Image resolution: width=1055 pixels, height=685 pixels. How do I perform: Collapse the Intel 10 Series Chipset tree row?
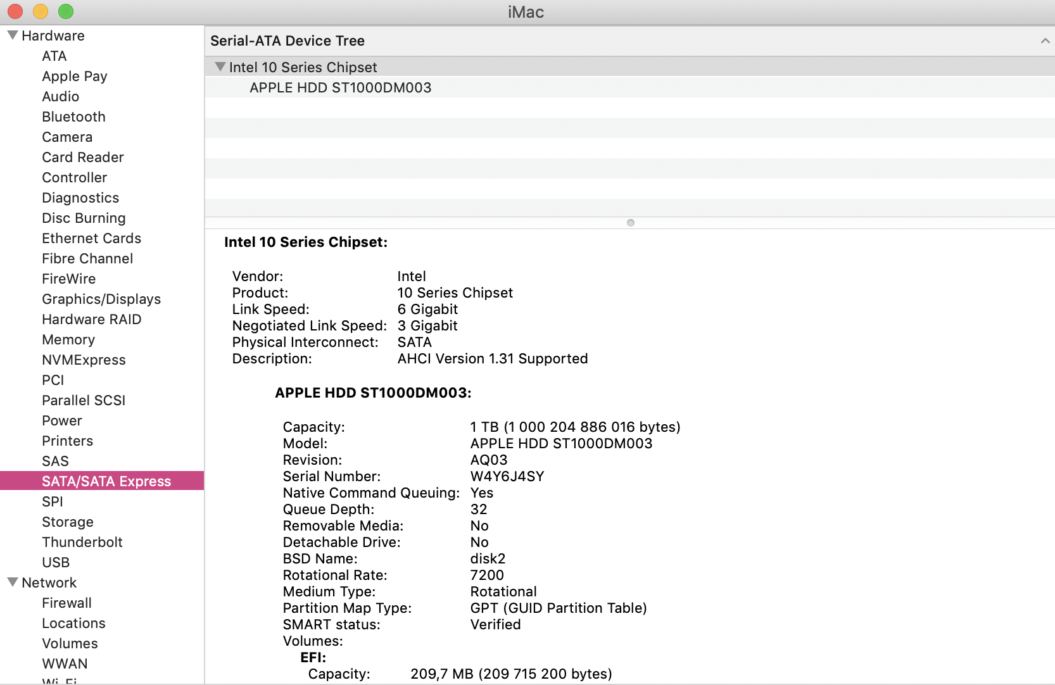(220, 67)
